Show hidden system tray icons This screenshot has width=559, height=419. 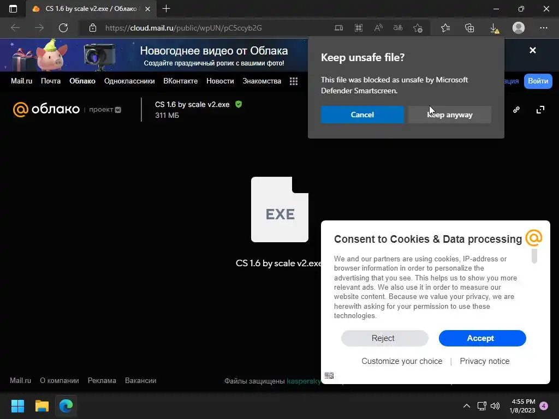click(466, 406)
